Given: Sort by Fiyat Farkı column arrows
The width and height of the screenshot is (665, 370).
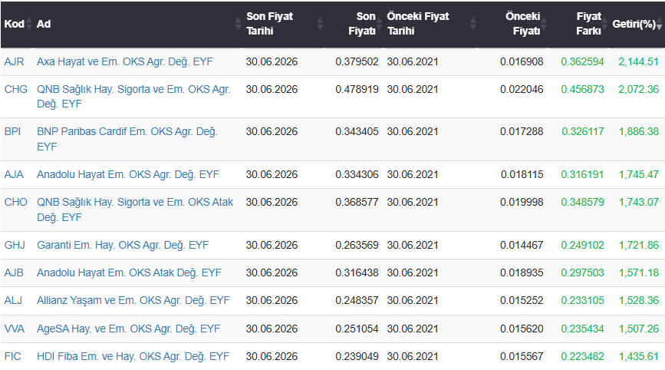Looking at the screenshot, I should [604, 24].
